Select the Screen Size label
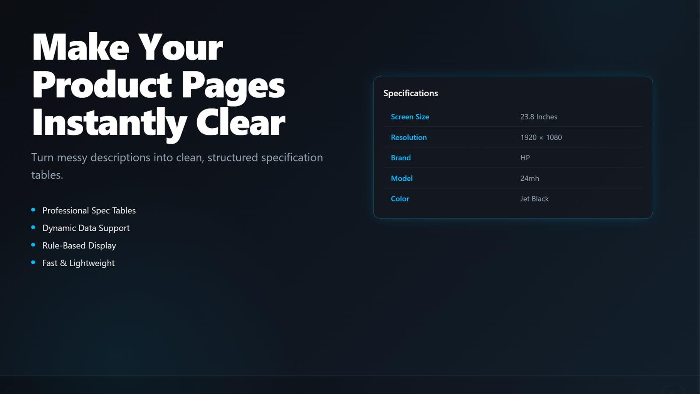This screenshot has height=394, width=700. tap(409, 117)
